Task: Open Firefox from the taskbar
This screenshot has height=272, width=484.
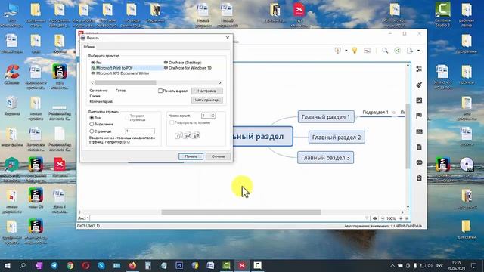Action: point(132,265)
